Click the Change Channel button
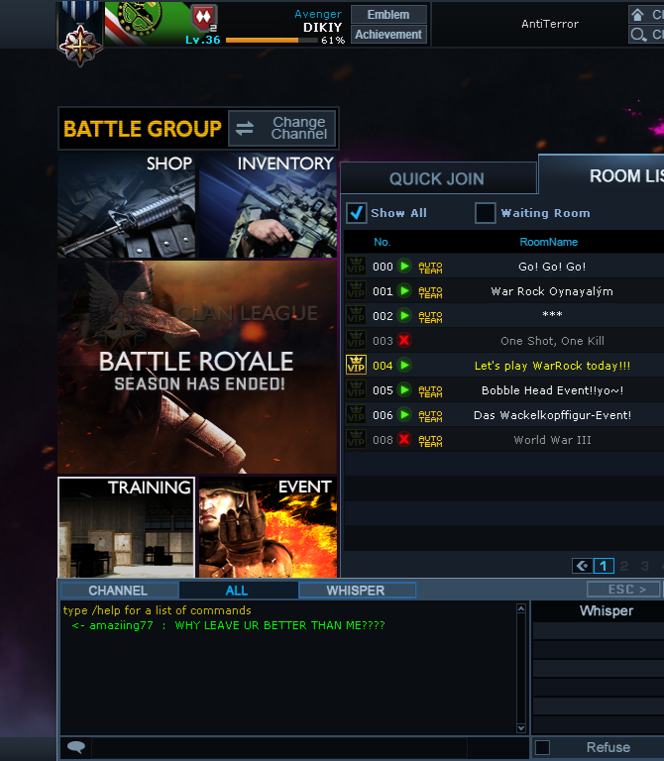This screenshot has width=664, height=761. (x=282, y=129)
